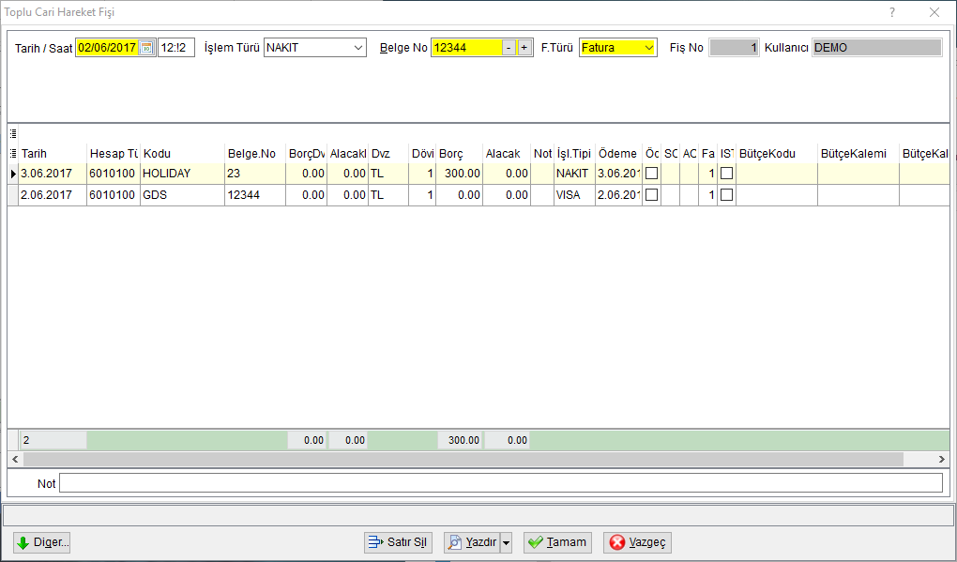Click the help question mark in title bar
The height and width of the screenshot is (562, 957).
(x=892, y=12)
